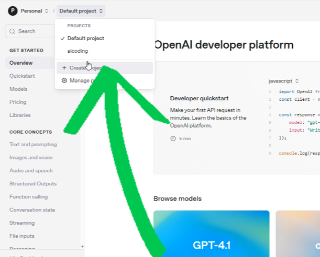This screenshot has width=320, height=257.
Task: Click the Developer quickstart heading
Action: [199, 99]
